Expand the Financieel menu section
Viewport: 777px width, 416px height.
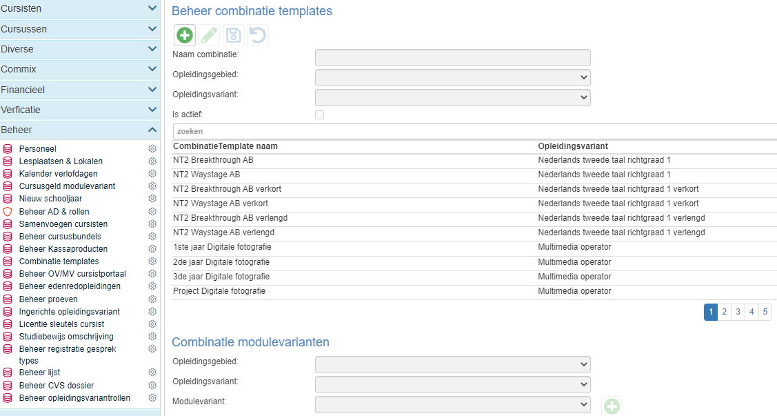pyautogui.click(x=80, y=90)
